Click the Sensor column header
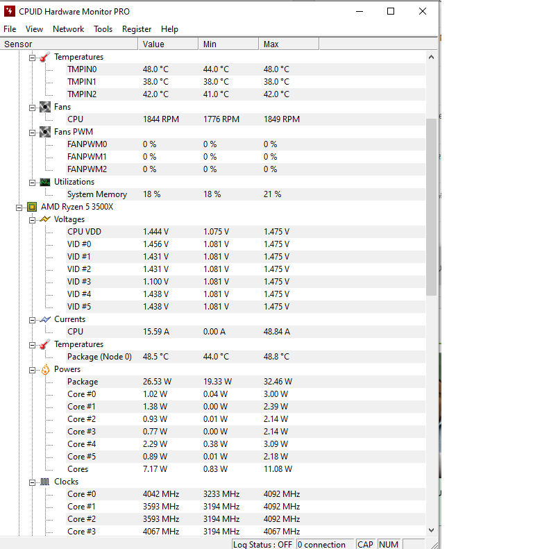The width and height of the screenshot is (533, 549). 69,44
